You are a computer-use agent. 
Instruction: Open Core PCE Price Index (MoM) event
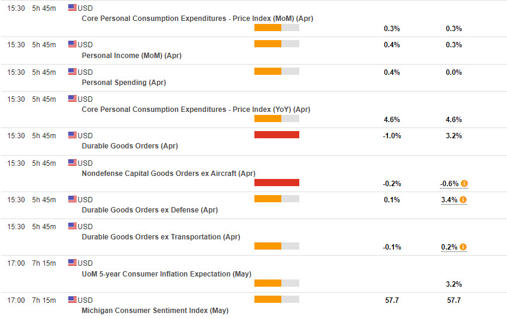pos(197,19)
